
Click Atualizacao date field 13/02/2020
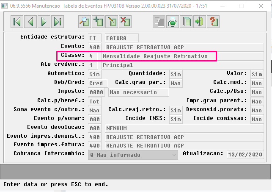[245, 154]
